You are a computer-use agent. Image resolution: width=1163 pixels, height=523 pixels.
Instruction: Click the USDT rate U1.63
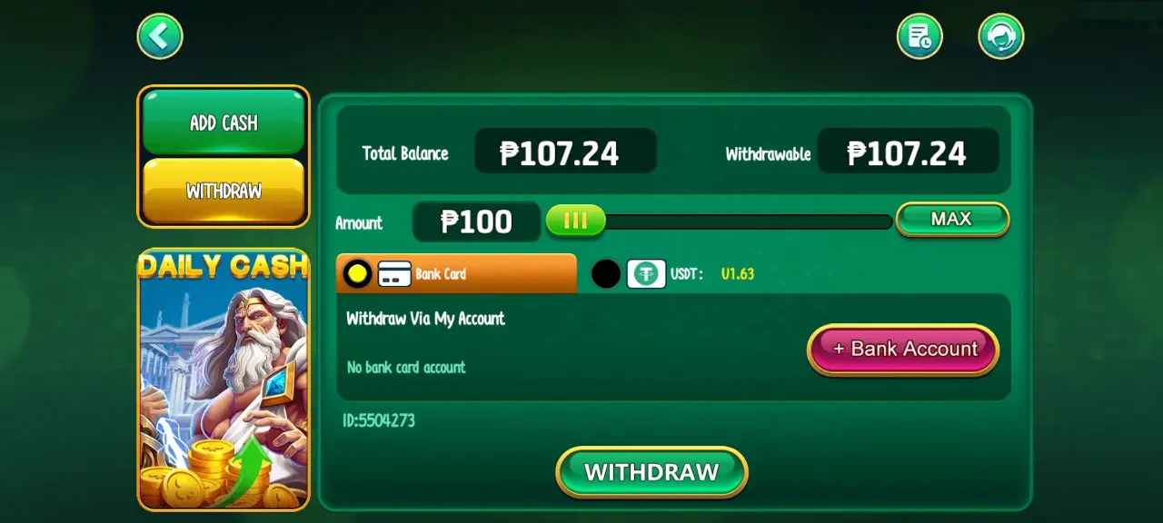738,273
